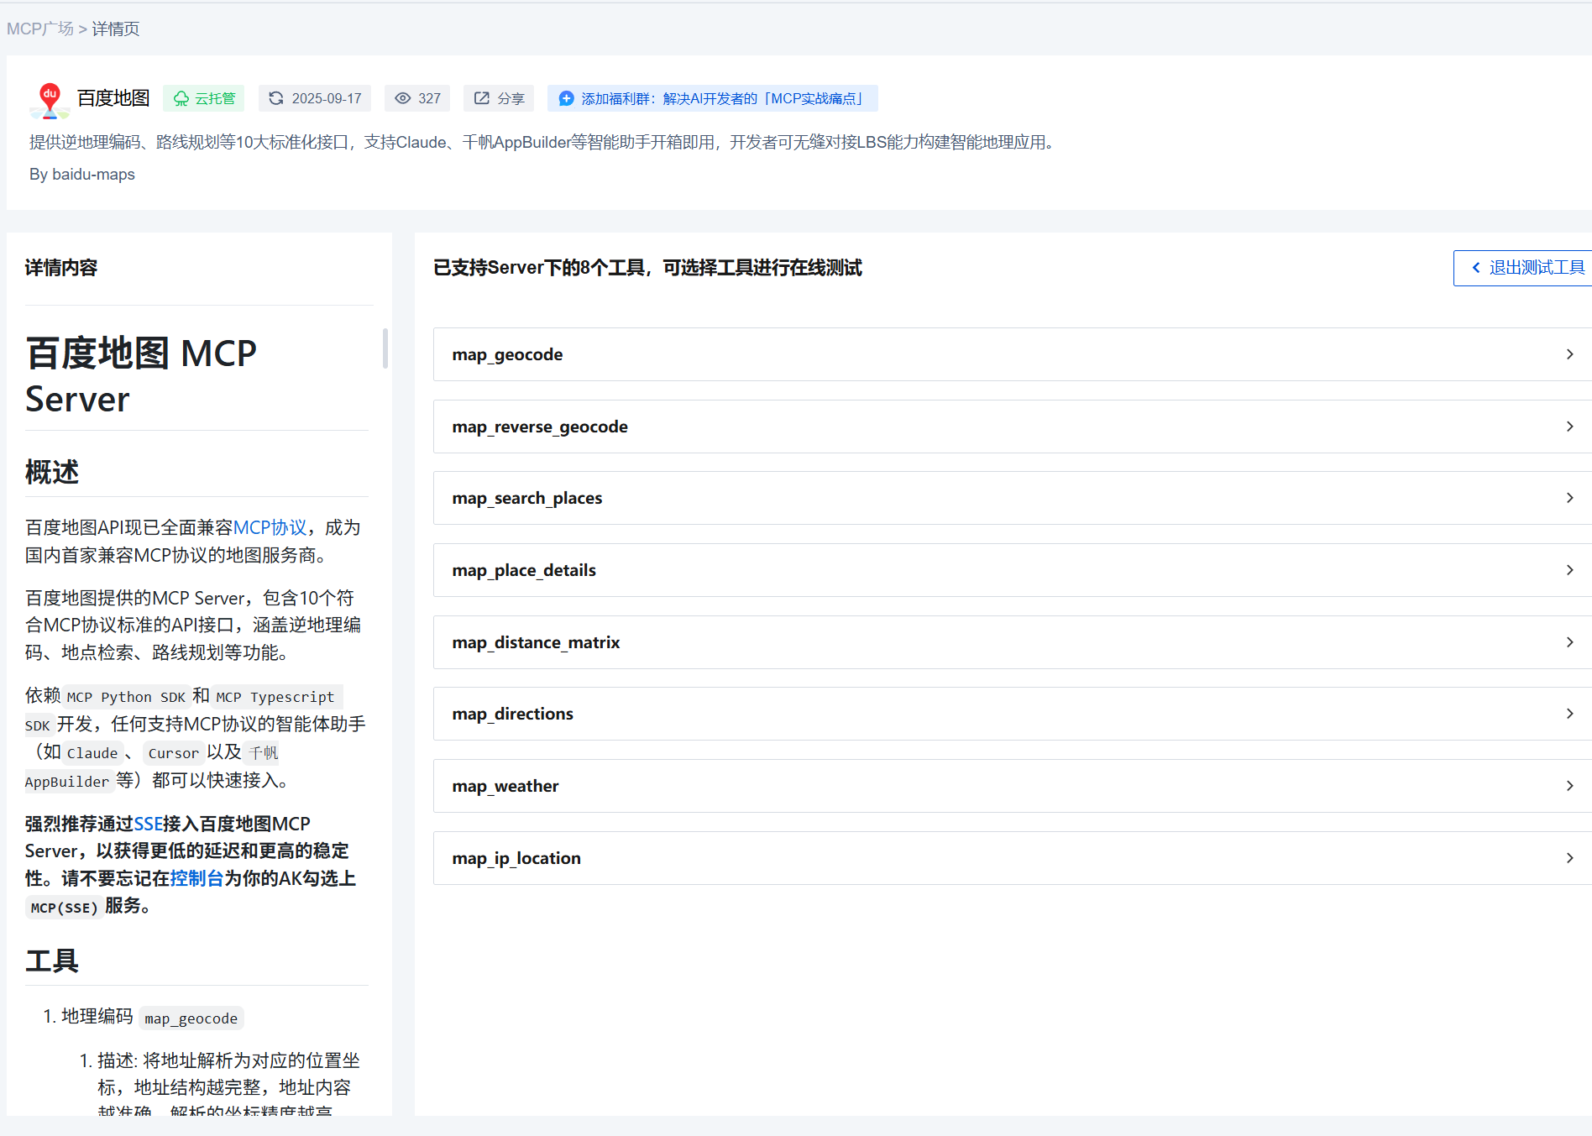Select the 详情页 breadcrumb item
This screenshot has width=1592, height=1136.
[115, 28]
